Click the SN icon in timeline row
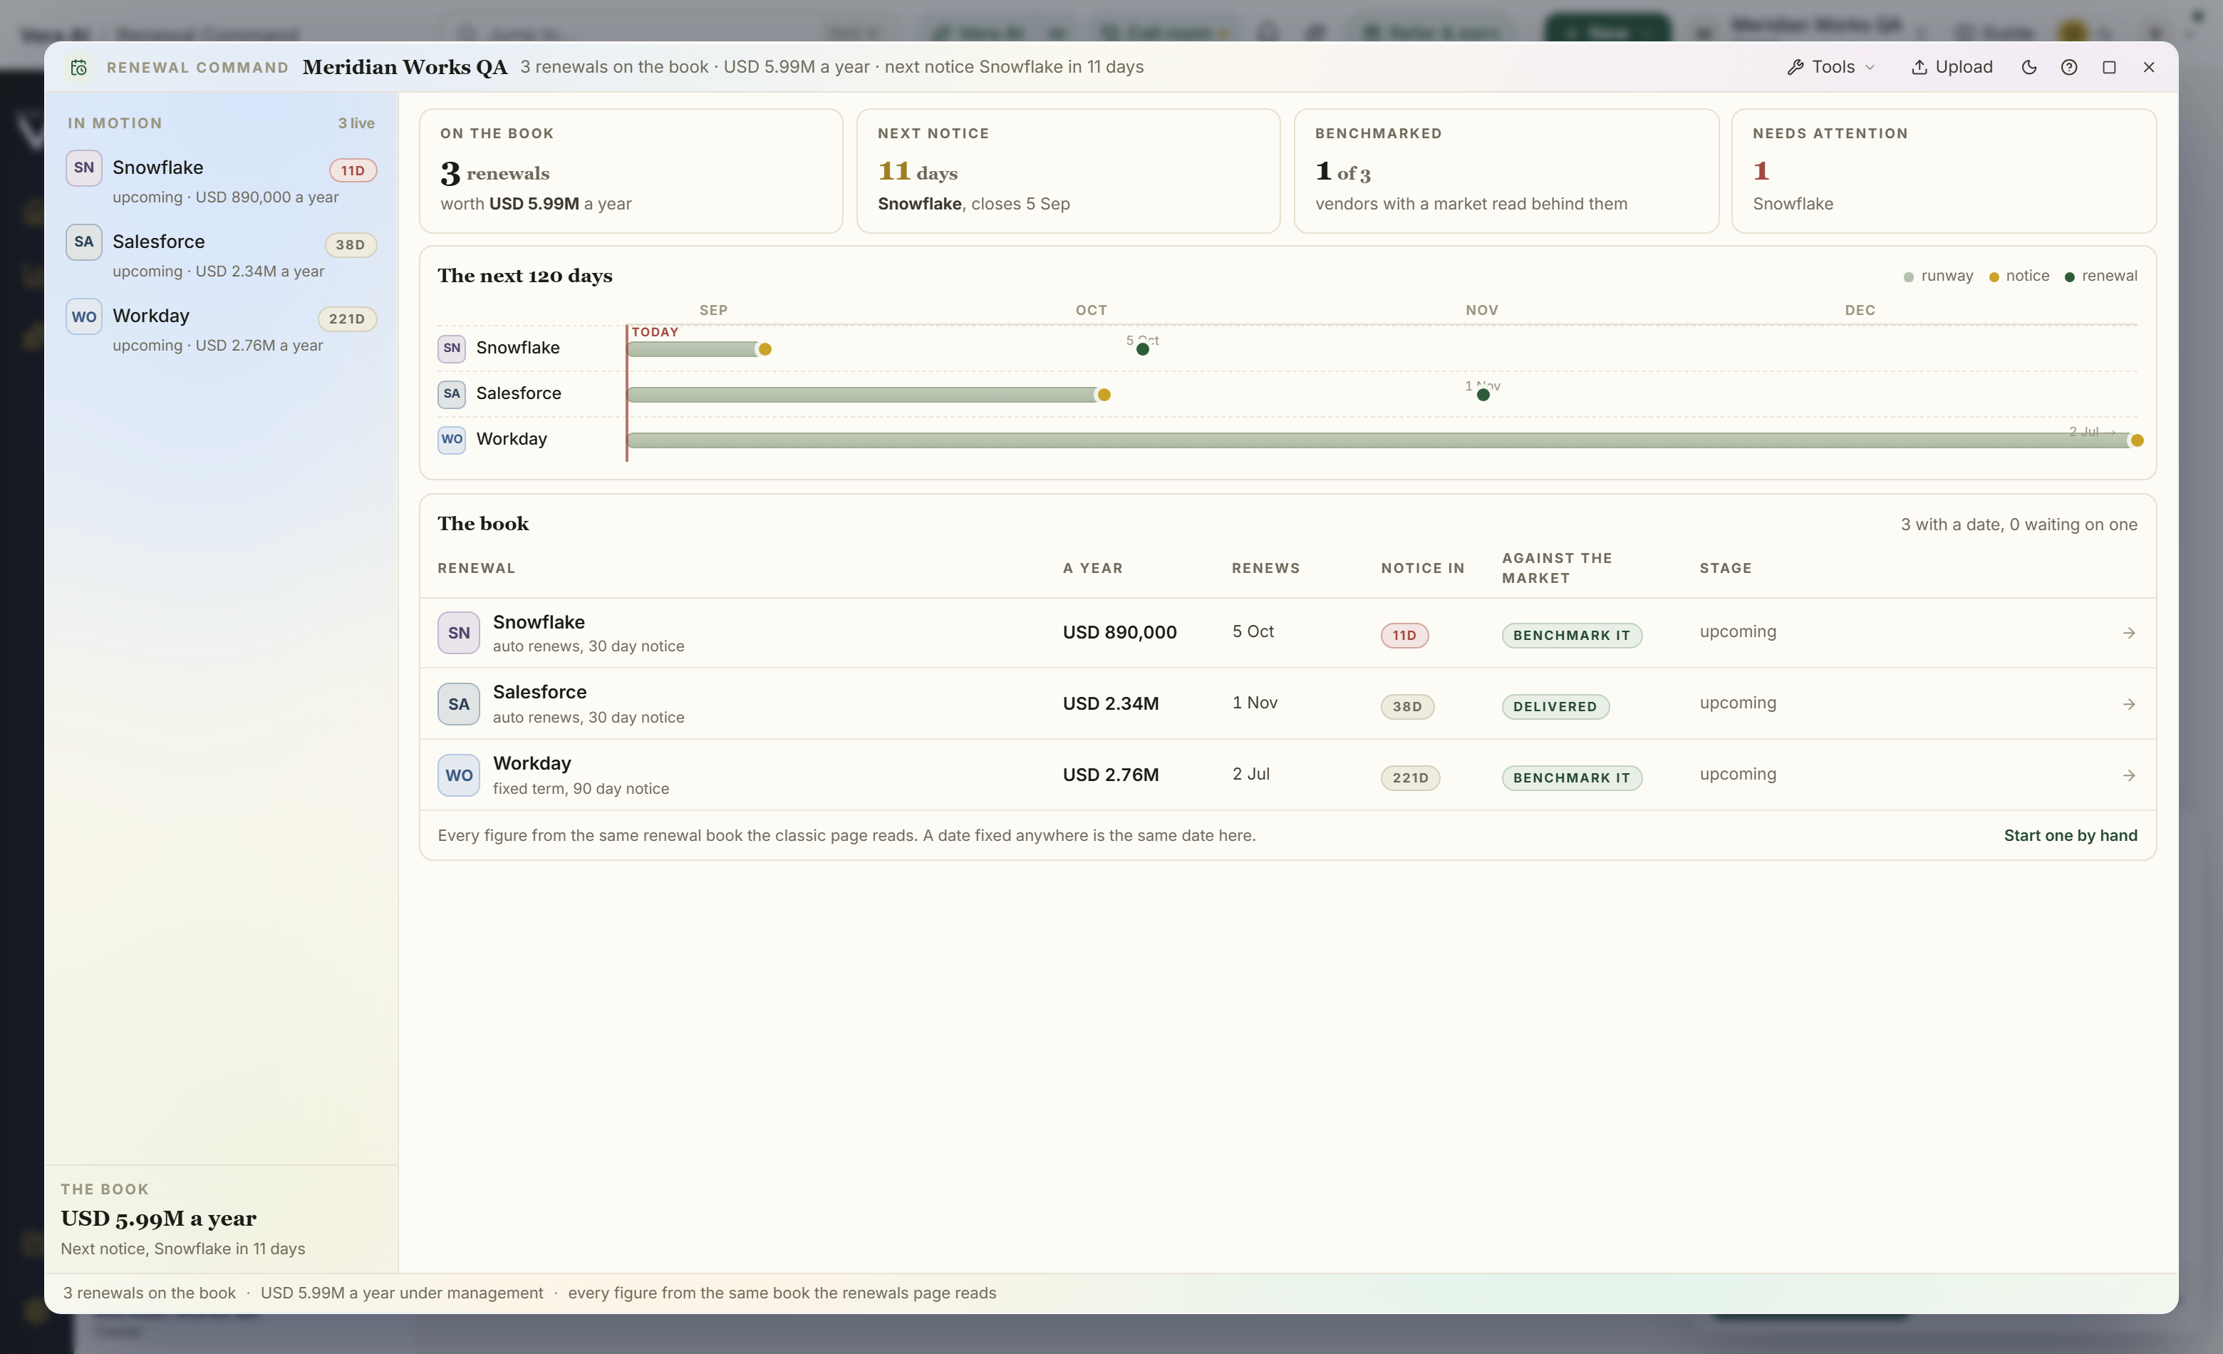This screenshot has width=2223, height=1354. coord(452,348)
